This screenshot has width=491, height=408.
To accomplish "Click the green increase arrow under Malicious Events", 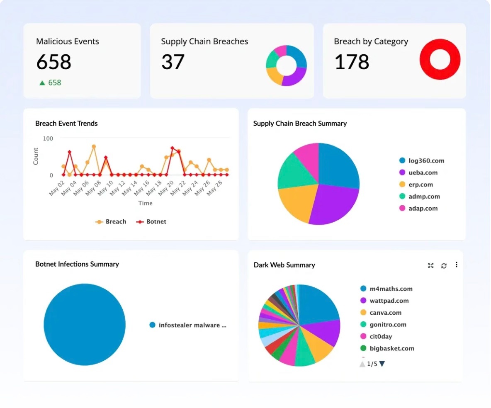I will 42,83.
